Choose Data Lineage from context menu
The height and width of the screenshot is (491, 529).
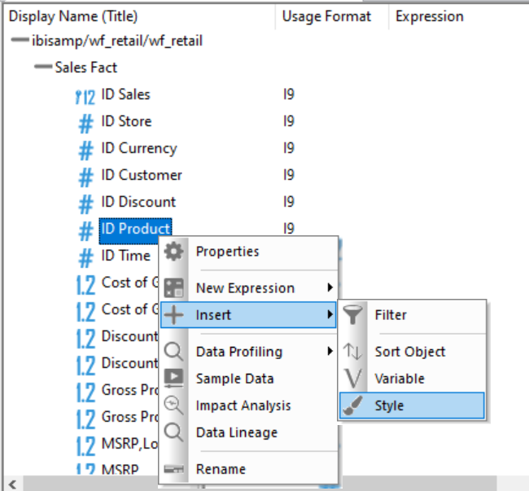coord(236,432)
